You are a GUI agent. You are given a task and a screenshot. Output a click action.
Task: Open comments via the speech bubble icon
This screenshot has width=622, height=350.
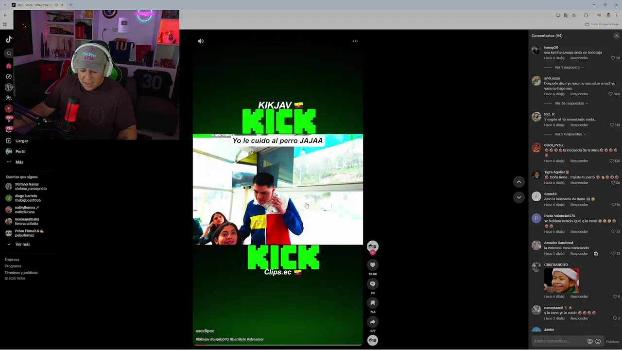(373, 284)
